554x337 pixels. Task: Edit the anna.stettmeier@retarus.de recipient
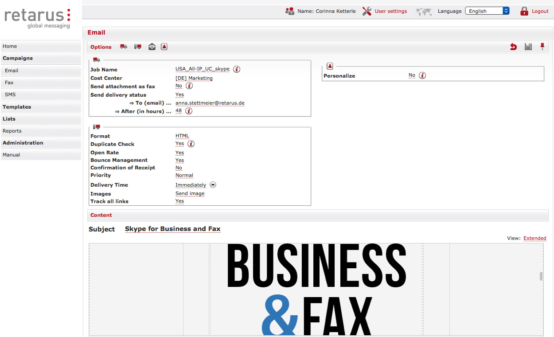210,103
